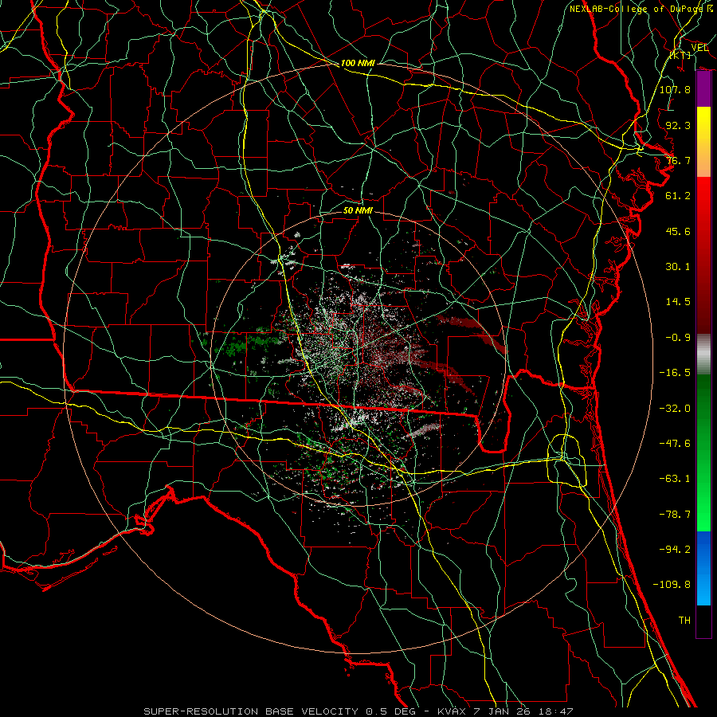Click the VEL legend title
717x717 pixels.
(699, 48)
